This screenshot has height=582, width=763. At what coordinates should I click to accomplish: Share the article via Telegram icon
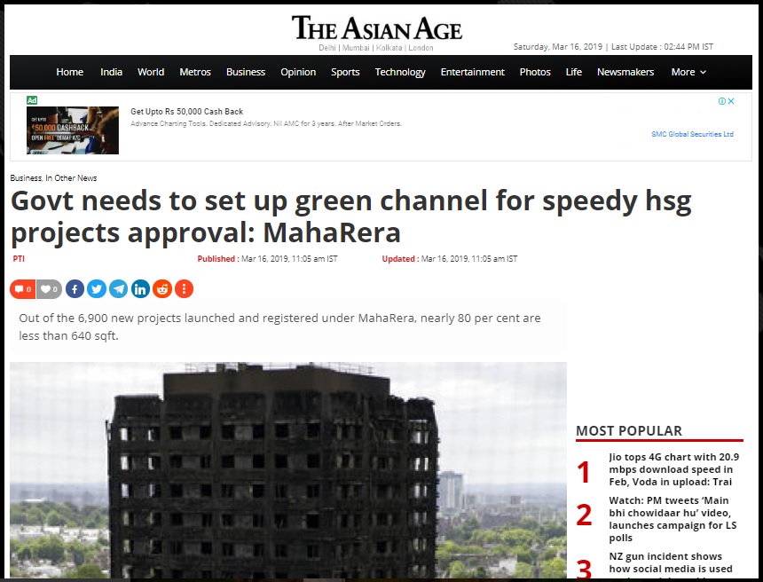118,289
